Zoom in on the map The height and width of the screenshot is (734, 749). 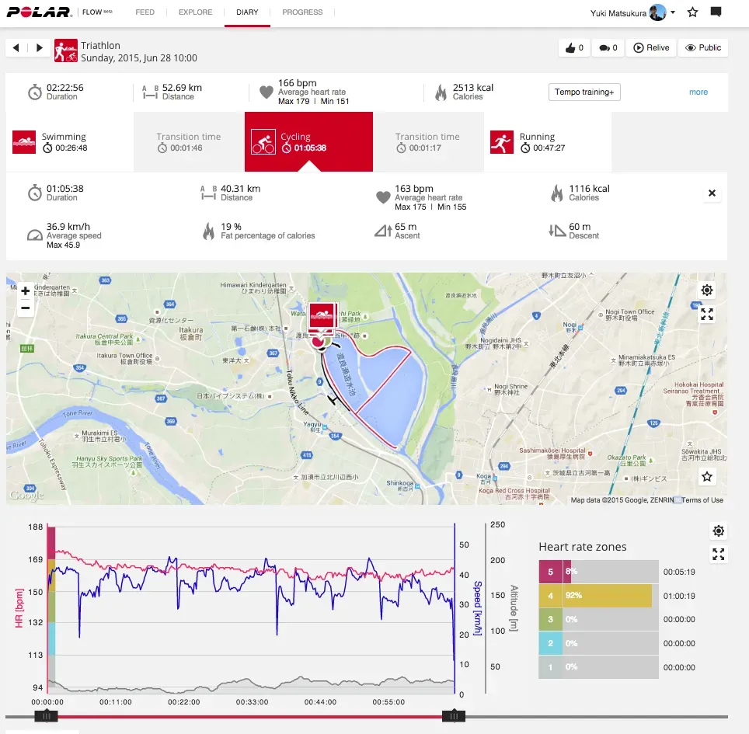tap(26, 291)
